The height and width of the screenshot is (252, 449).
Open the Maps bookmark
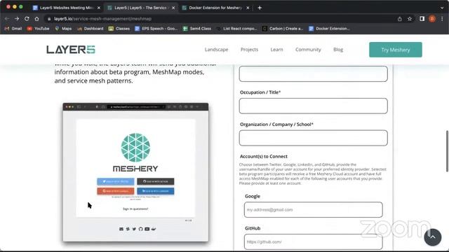pos(63,29)
